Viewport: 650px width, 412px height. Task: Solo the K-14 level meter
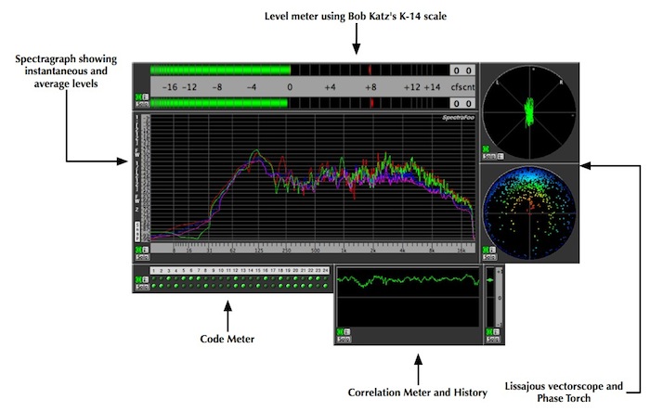142,104
